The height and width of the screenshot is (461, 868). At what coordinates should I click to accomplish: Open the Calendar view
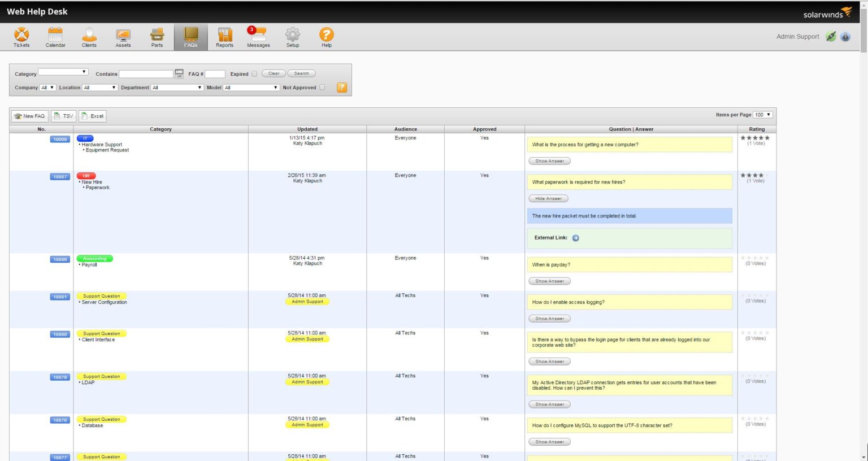click(55, 36)
